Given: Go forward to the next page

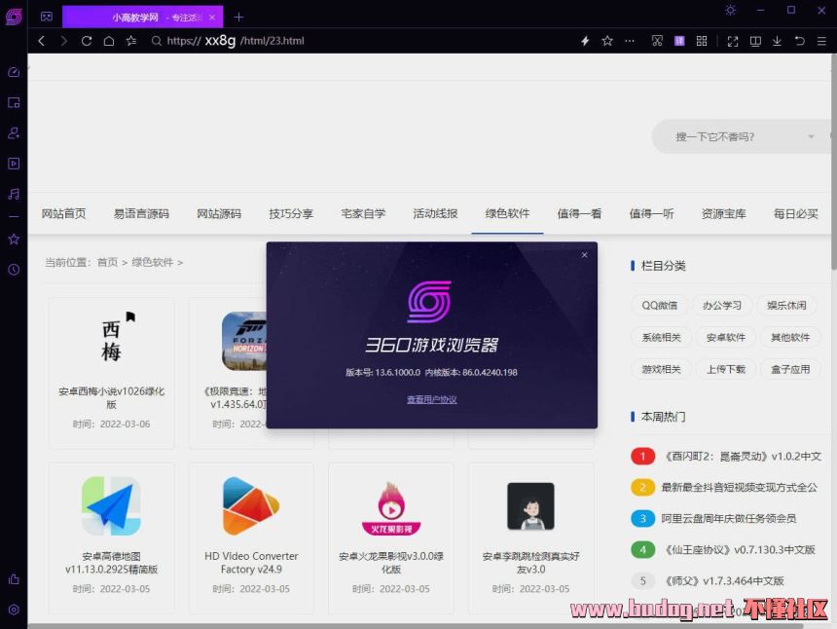Looking at the screenshot, I should pyautogui.click(x=64, y=41).
